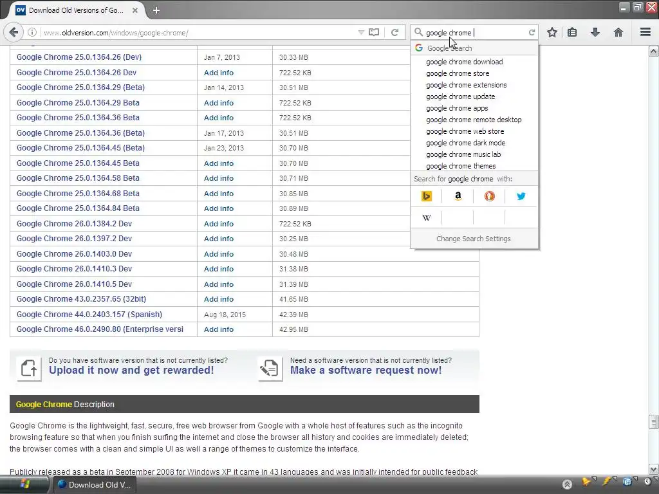Viewport: 659px width, 494px height.
Task: Click the Google Search header row
Action: click(x=474, y=48)
